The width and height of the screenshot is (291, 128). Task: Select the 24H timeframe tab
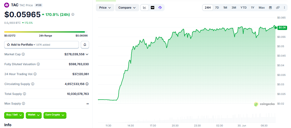208,8
